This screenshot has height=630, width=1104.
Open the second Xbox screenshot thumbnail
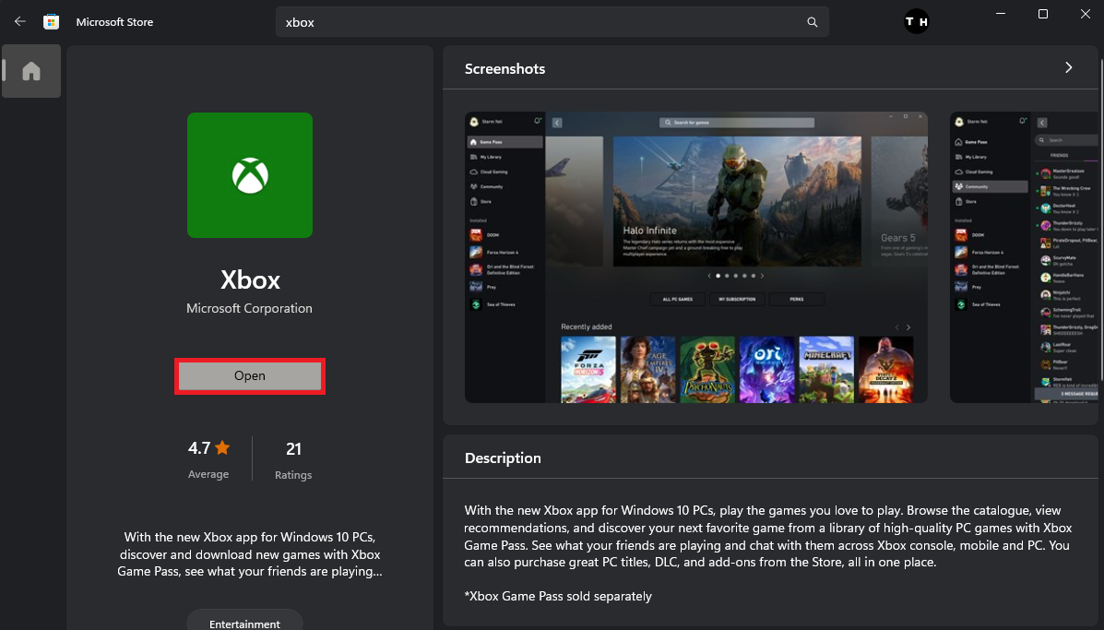[1024, 256]
